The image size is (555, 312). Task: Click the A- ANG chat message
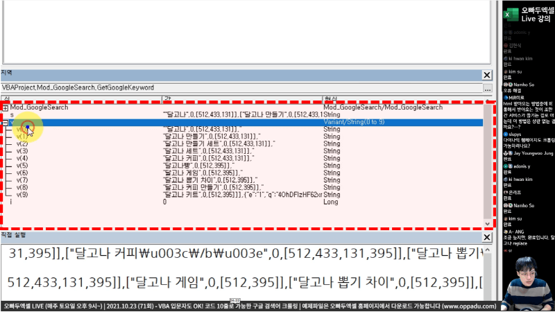529,238
